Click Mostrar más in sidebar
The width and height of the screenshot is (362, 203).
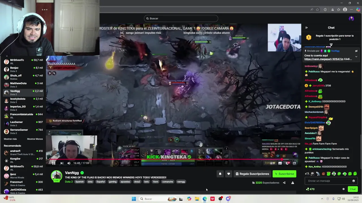(x=10, y=139)
